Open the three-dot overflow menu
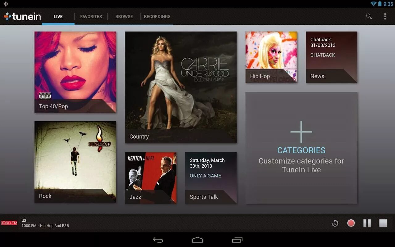395x247 pixels. pos(385,16)
